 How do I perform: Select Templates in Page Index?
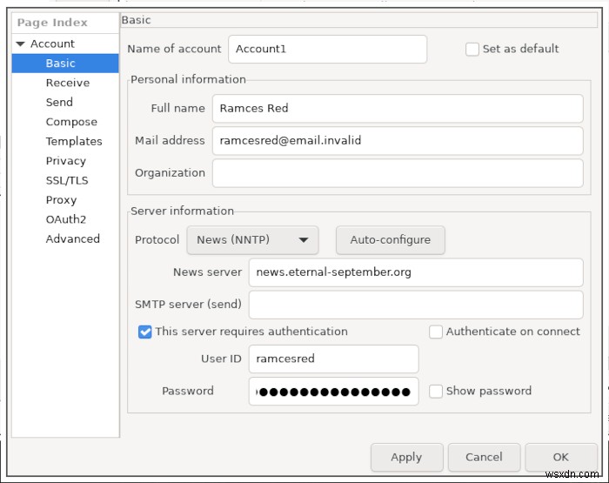pyautogui.click(x=74, y=142)
